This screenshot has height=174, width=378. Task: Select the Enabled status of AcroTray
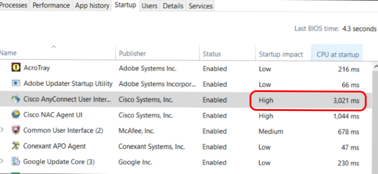point(215,69)
